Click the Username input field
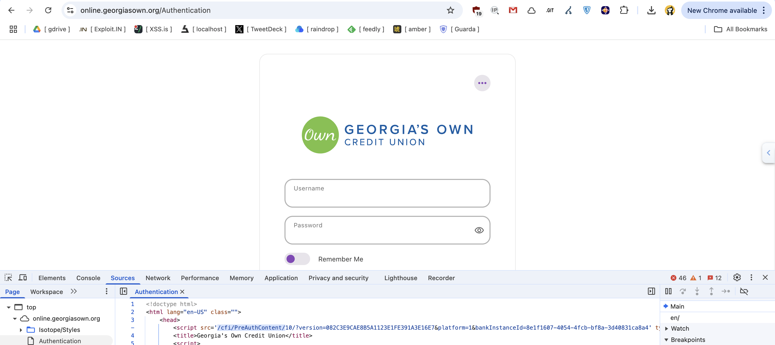This screenshot has height=345, width=775. (x=387, y=194)
